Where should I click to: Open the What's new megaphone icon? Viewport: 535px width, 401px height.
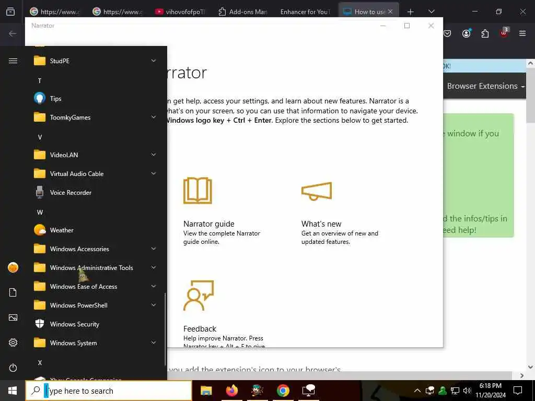point(317,191)
